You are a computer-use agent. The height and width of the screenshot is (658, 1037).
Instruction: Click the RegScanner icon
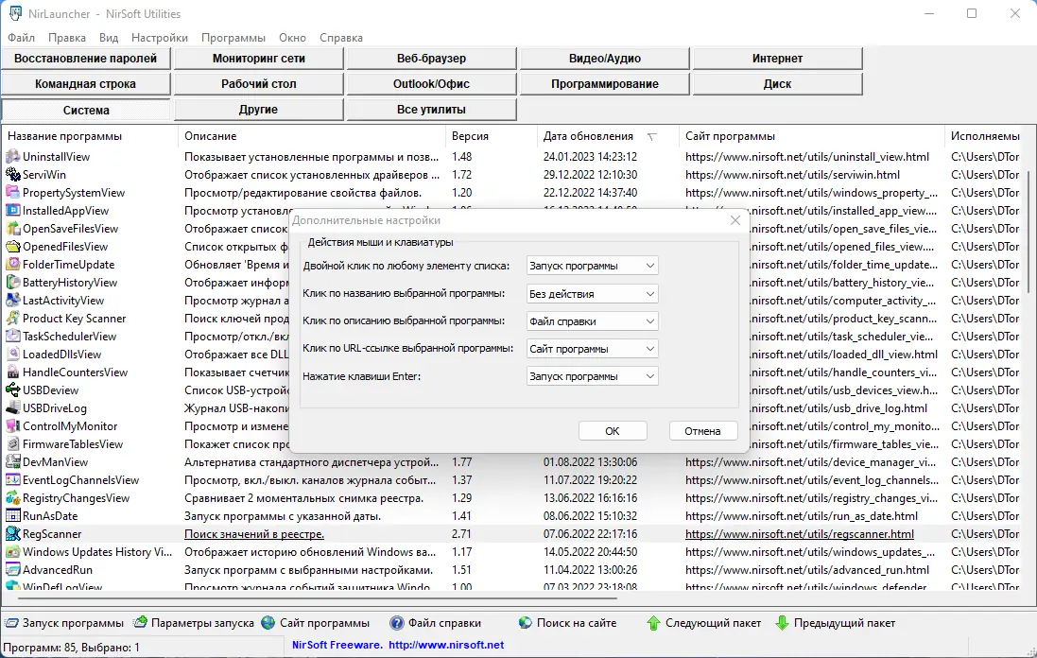[12, 533]
